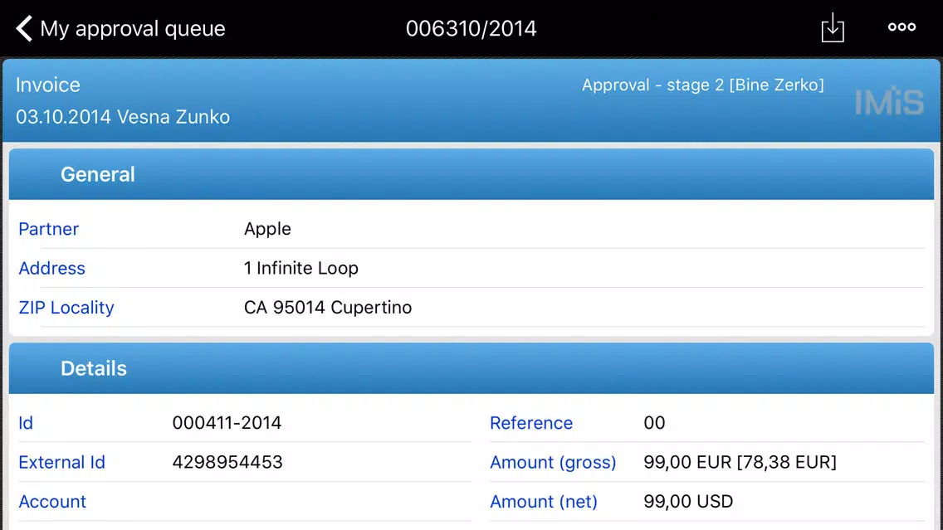
Task: Select the External Id label
Action: pos(62,462)
